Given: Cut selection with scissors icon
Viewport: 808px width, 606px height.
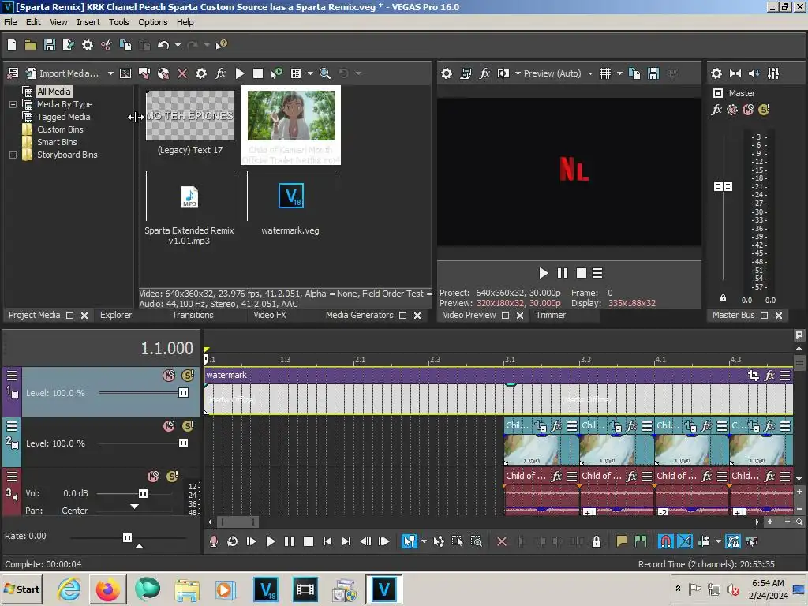Looking at the screenshot, I should point(107,45).
